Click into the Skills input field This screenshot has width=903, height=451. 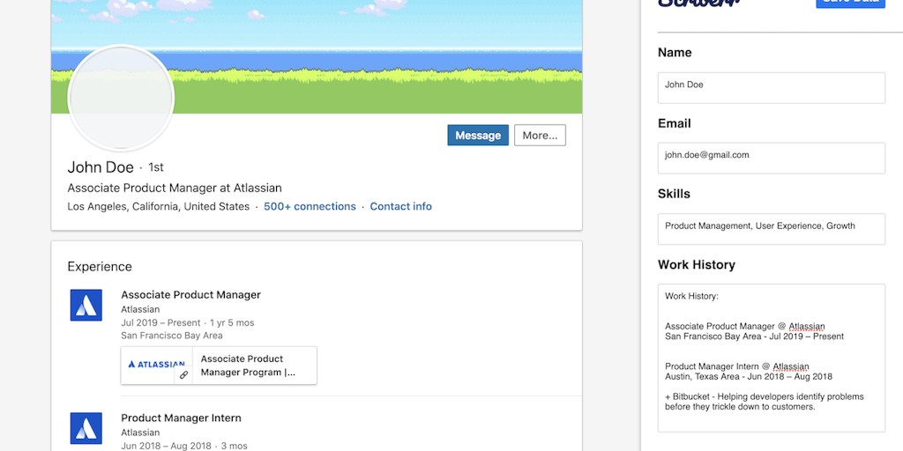coord(771,229)
